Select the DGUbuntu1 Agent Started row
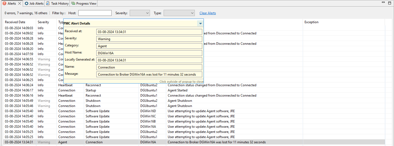The height and width of the screenshot is (146, 394). point(177,90)
